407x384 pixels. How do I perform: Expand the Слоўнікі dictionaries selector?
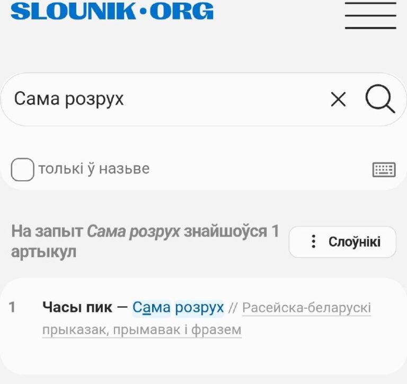point(342,242)
